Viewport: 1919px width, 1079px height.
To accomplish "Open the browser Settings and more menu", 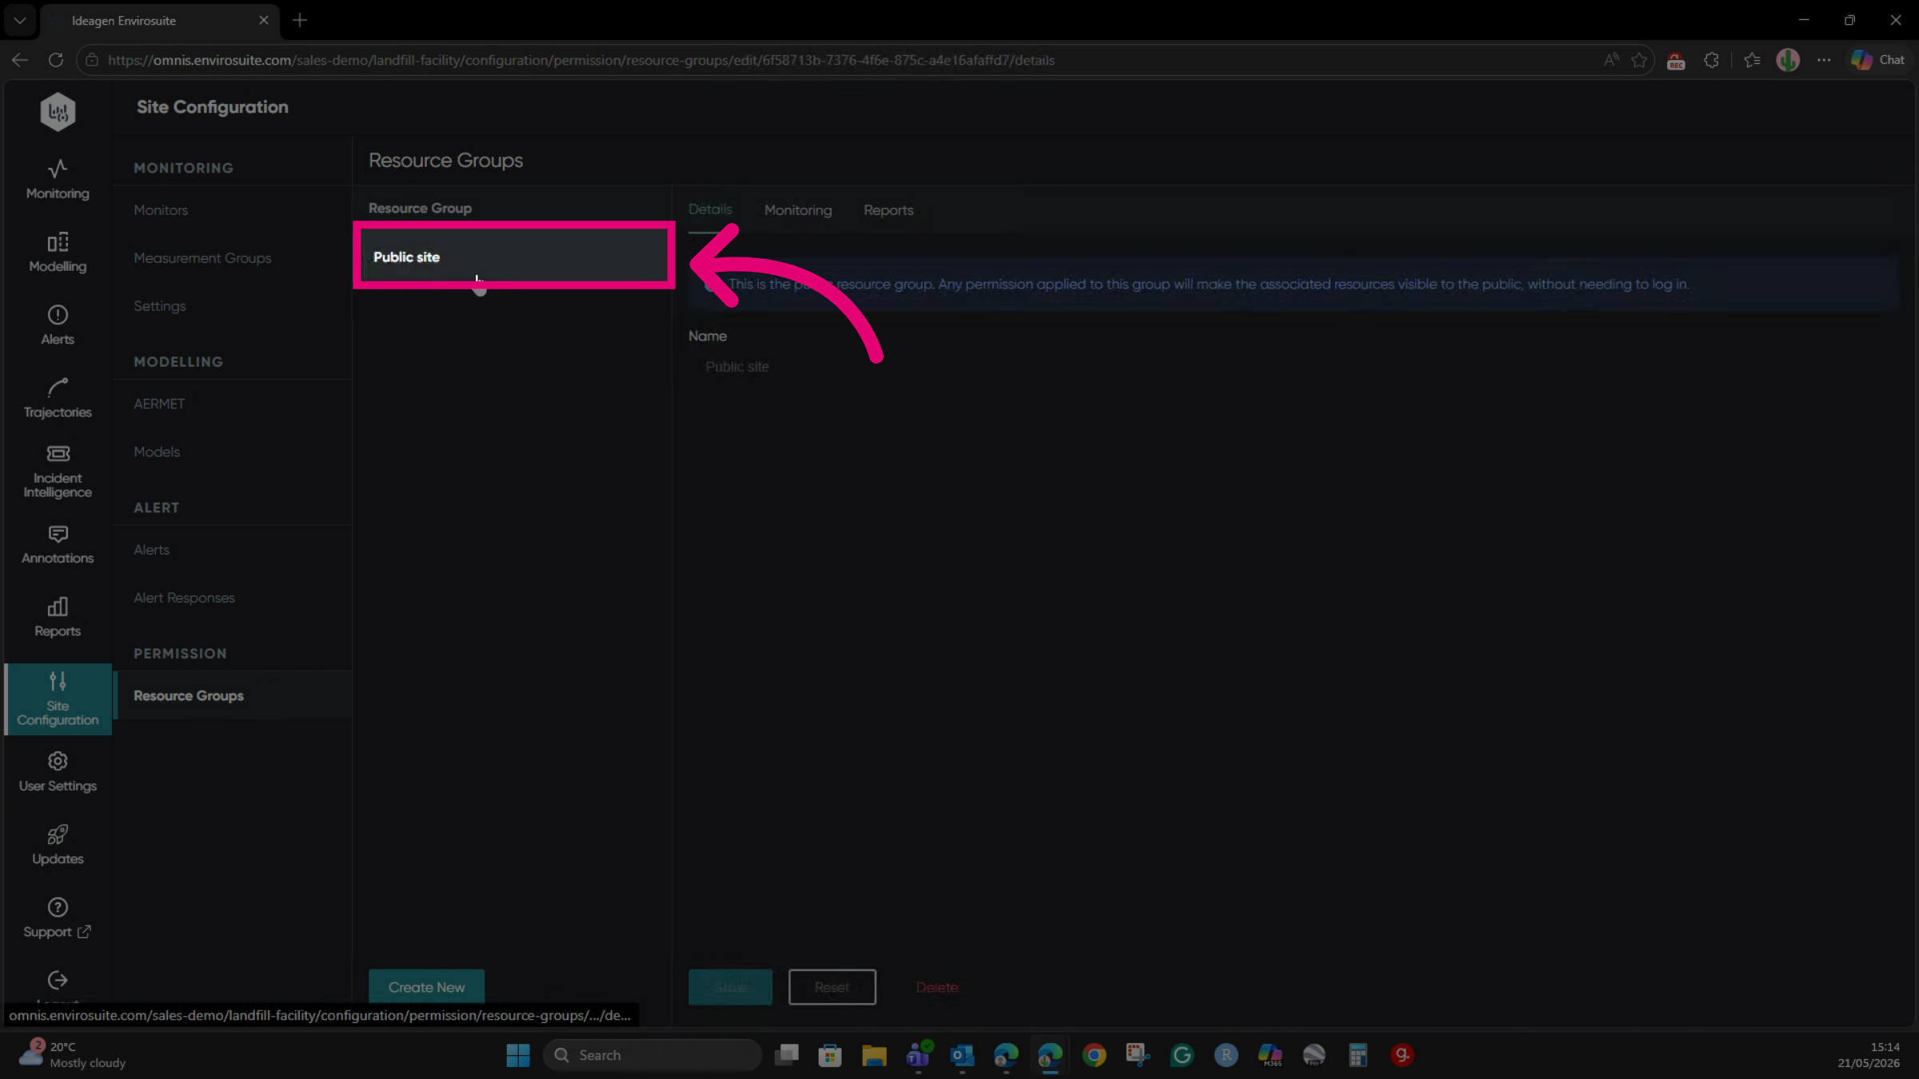I will (x=1824, y=60).
